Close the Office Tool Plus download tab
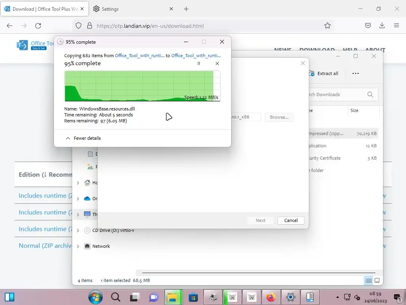The image size is (406, 305). 82,9
